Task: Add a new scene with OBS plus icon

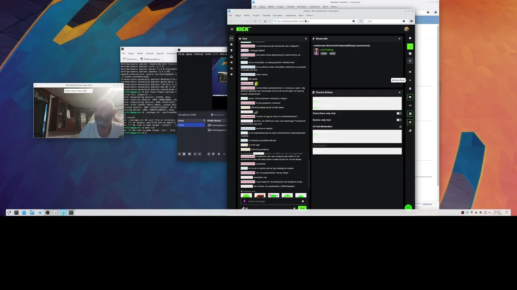Action: click(x=179, y=154)
